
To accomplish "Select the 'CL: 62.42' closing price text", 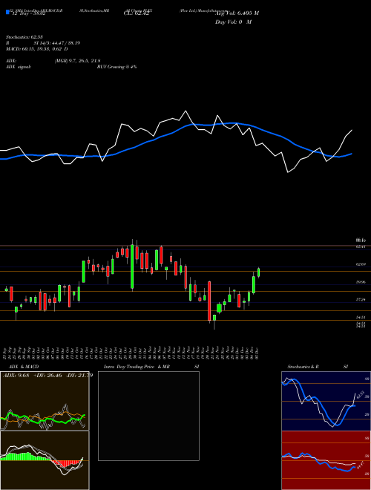I will pos(137,13).
